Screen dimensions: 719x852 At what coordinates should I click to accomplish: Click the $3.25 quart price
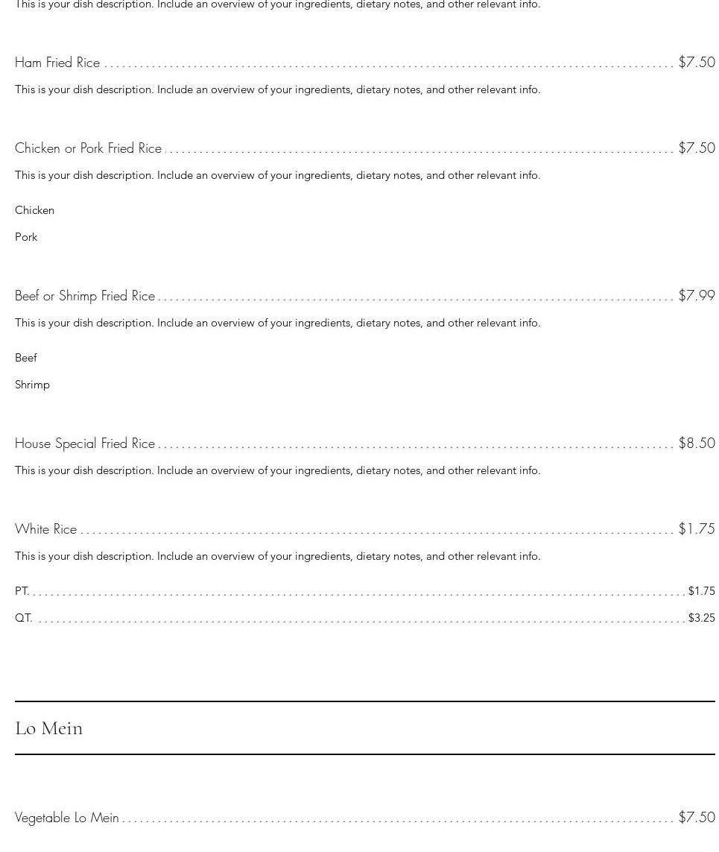[701, 618]
